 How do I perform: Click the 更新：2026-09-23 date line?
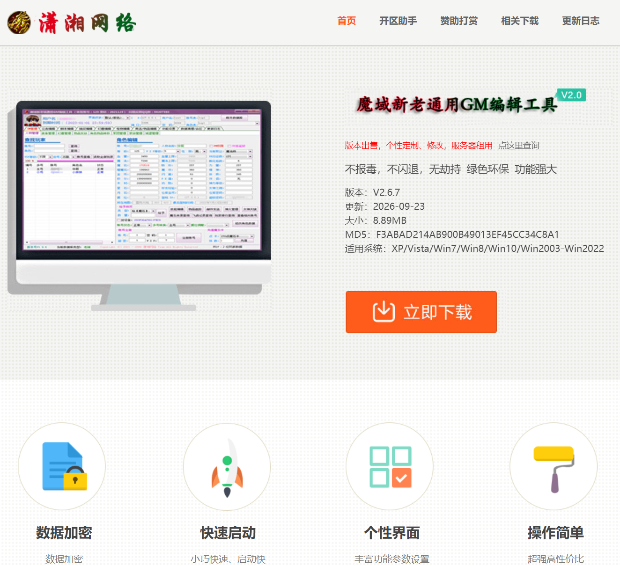pos(385,206)
